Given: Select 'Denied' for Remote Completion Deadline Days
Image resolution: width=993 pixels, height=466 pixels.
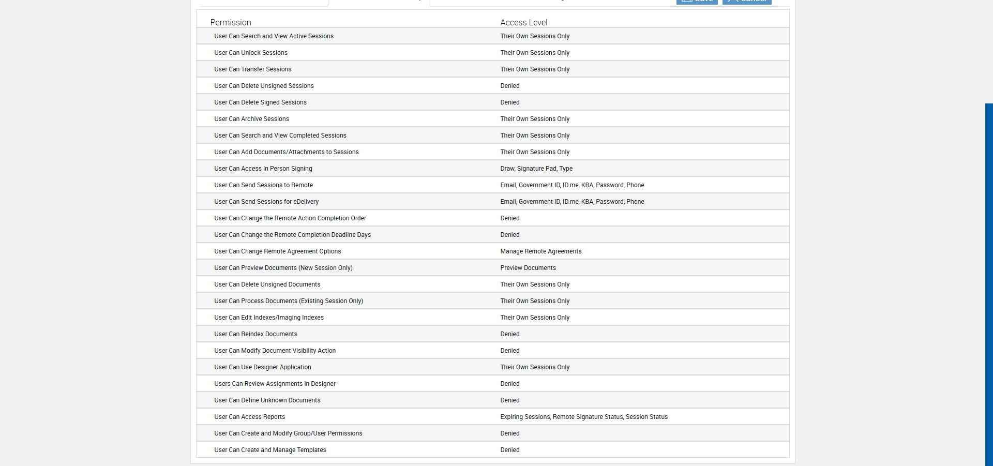Looking at the screenshot, I should 510,235.
